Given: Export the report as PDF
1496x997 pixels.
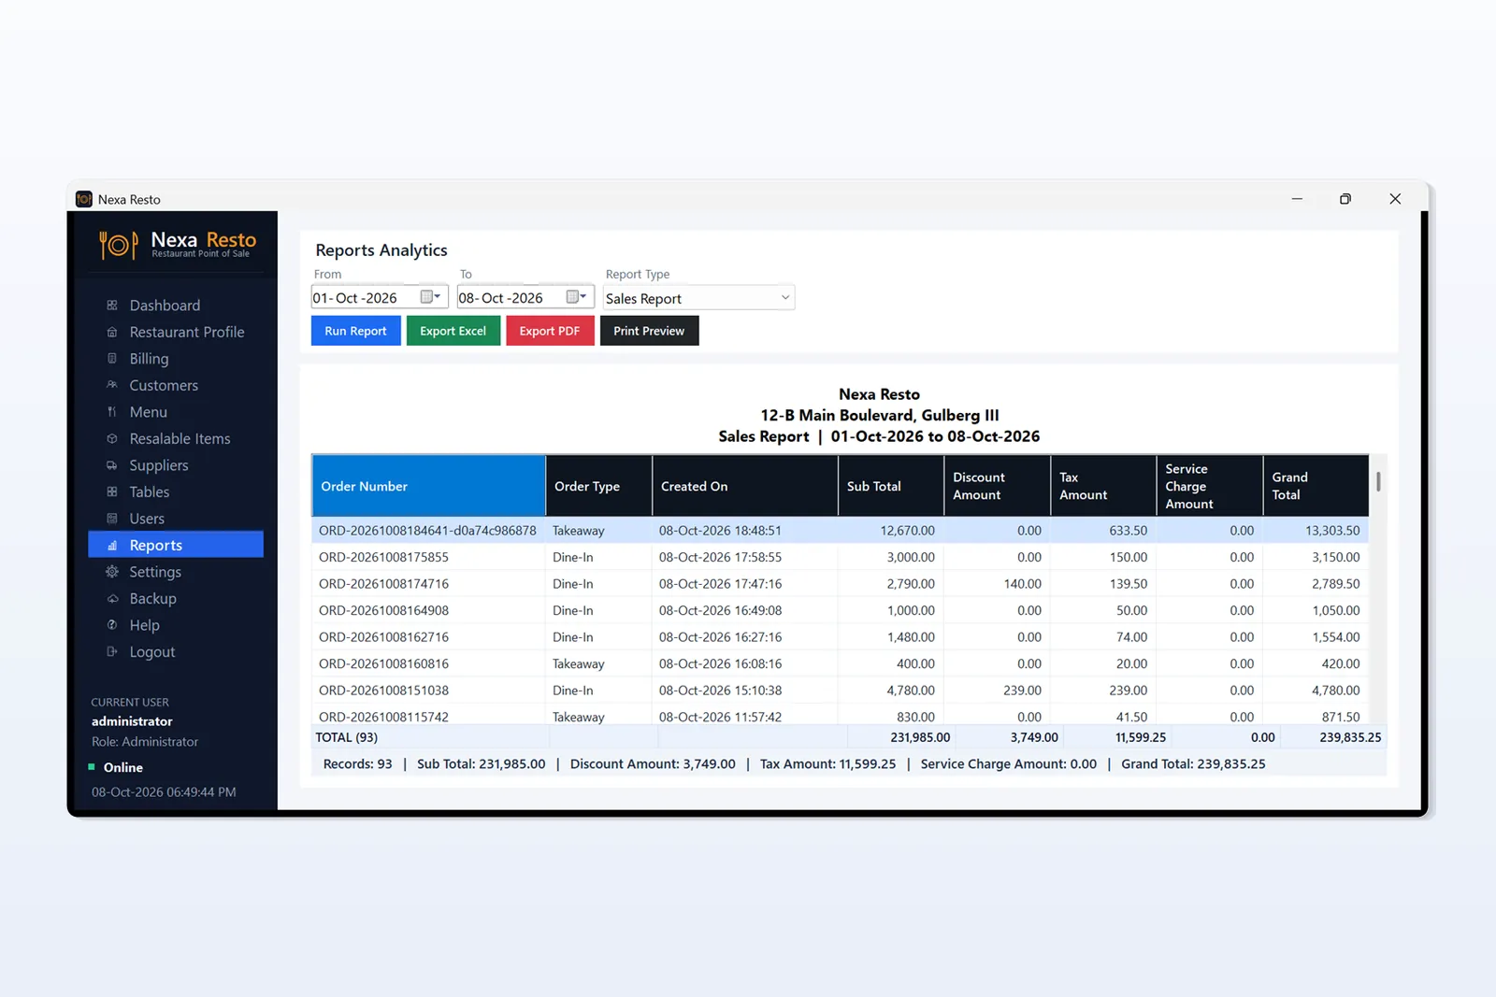Looking at the screenshot, I should pyautogui.click(x=550, y=331).
